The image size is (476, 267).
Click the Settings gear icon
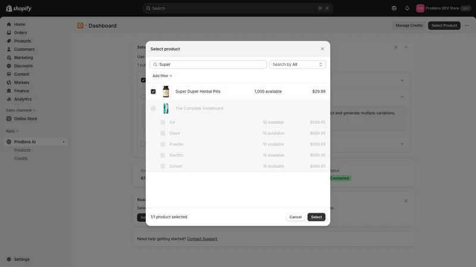pos(9,259)
